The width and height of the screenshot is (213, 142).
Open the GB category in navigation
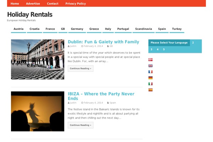[x=63, y=29]
